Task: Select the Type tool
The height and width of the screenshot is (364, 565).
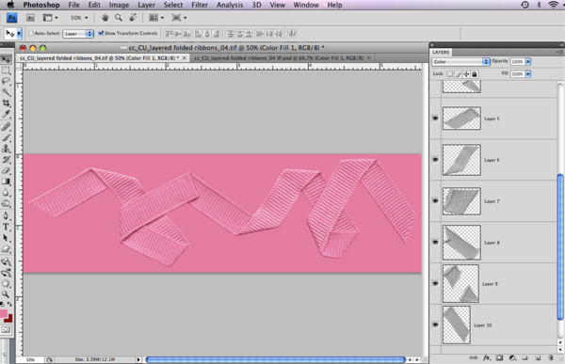Action: point(6,227)
